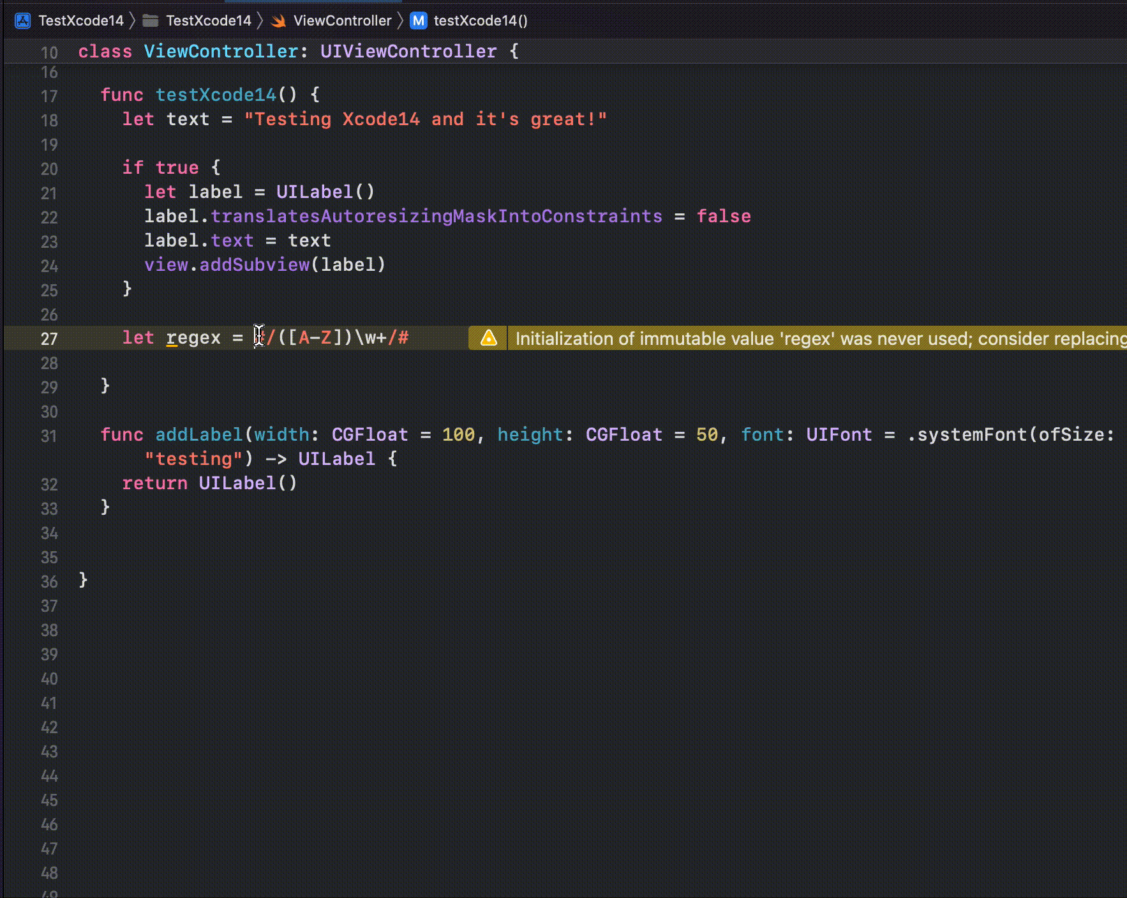Click the value 50 for height parameter
1127x898 pixels.
pos(707,434)
